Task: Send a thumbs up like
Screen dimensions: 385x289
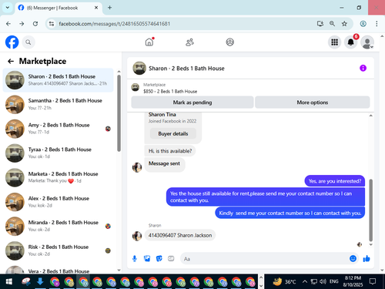Action: [367, 259]
